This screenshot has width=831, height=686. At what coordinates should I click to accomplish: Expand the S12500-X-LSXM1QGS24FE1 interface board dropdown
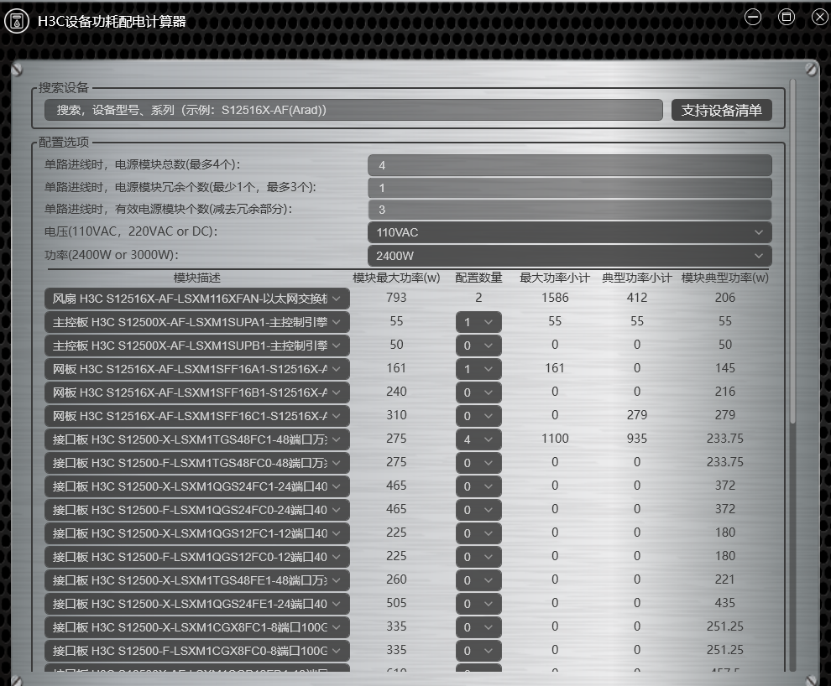click(x=197, y=604)
